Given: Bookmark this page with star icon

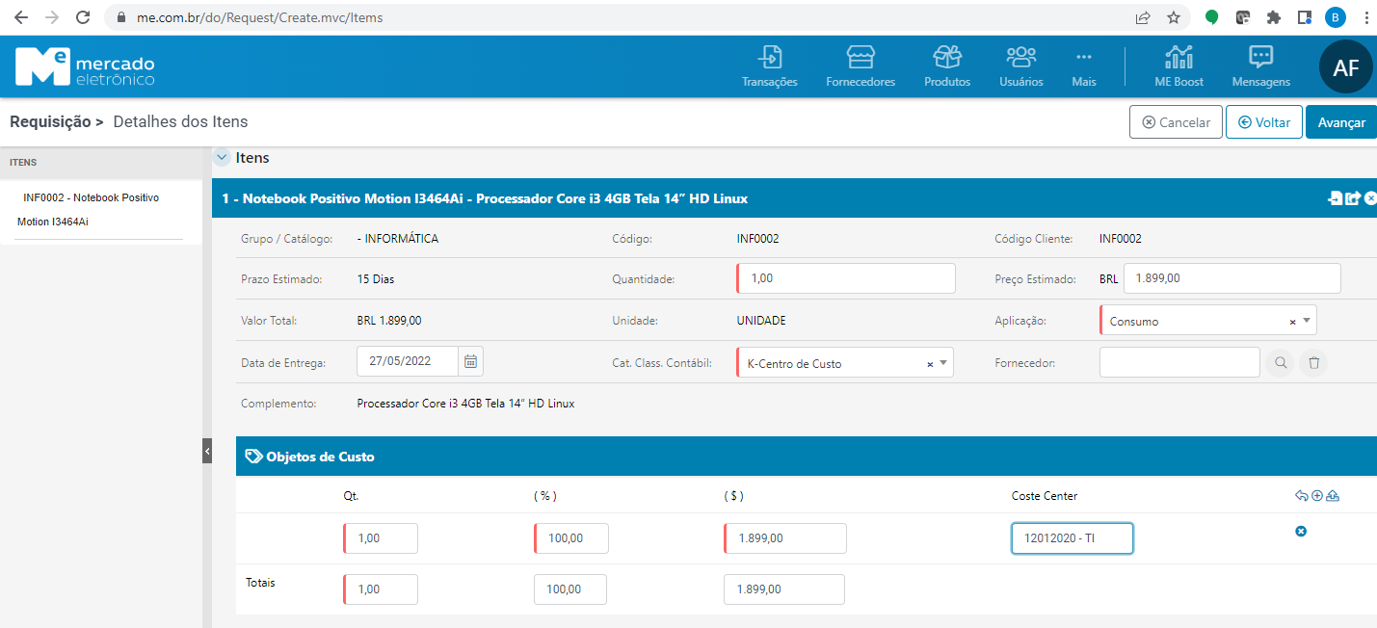Looking at the screenshot, I should pos(1174,17).
